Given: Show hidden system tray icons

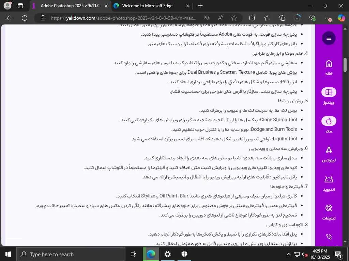Looking at the screenshot, I should pos(288,254).
